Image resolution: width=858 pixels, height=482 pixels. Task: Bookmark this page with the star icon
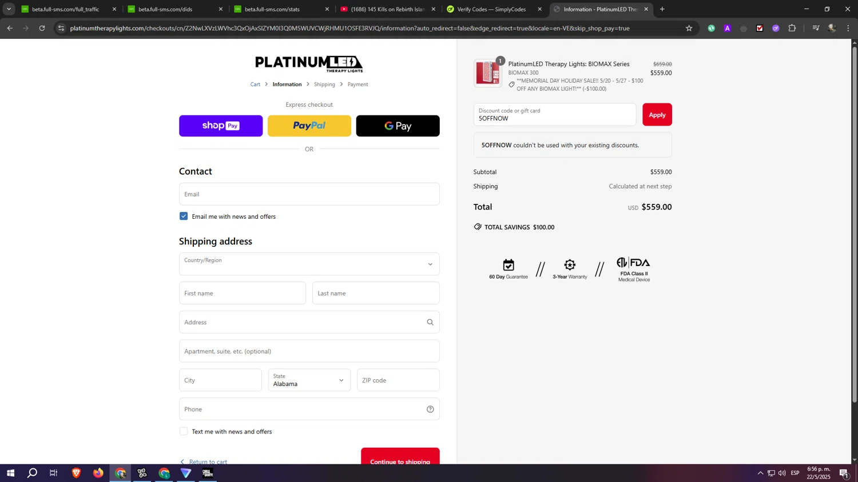pos(689,28)
